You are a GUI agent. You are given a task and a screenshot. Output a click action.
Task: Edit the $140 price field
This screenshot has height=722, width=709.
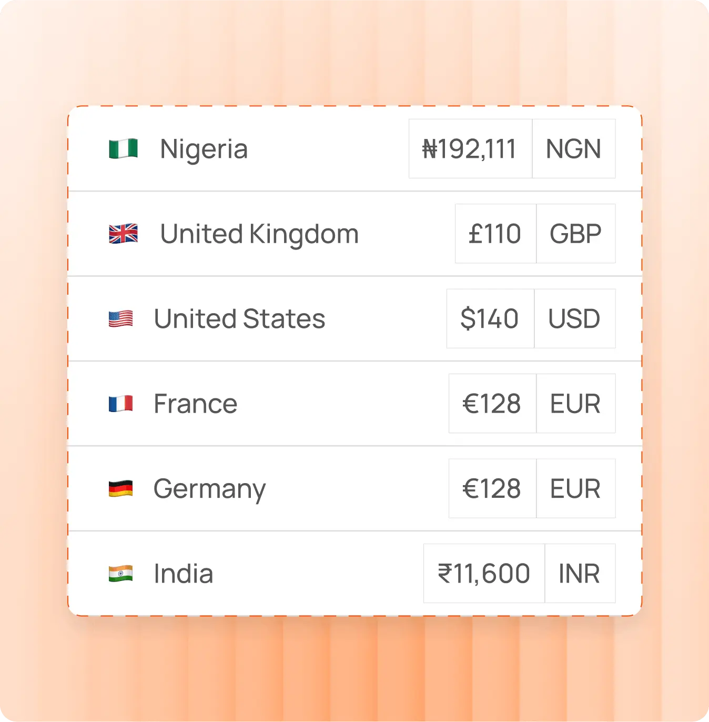[x=490, y=319]
